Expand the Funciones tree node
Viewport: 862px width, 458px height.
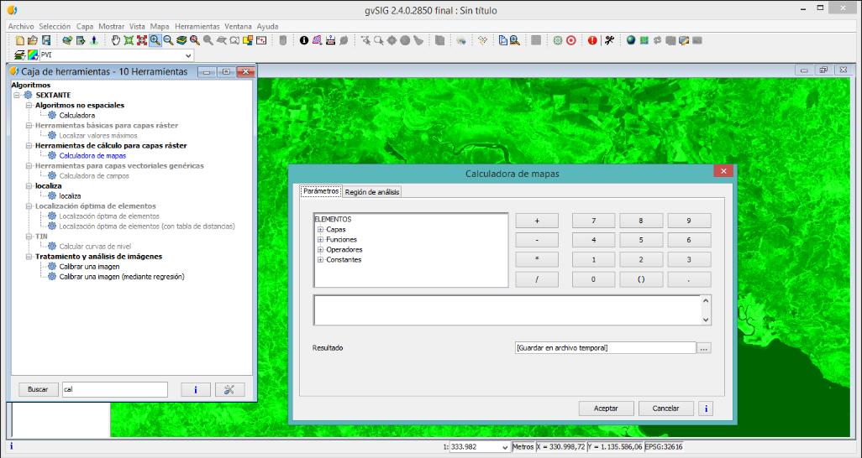point(320,240)
